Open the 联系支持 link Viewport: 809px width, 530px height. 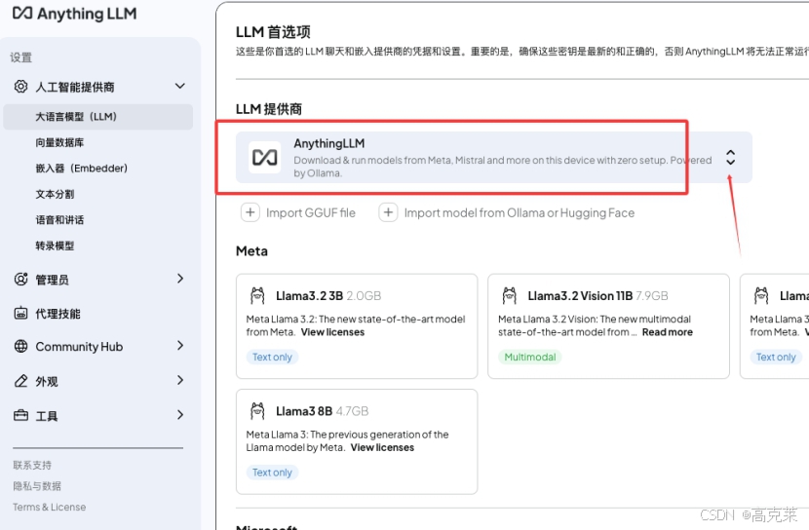(x=32, y=465)
